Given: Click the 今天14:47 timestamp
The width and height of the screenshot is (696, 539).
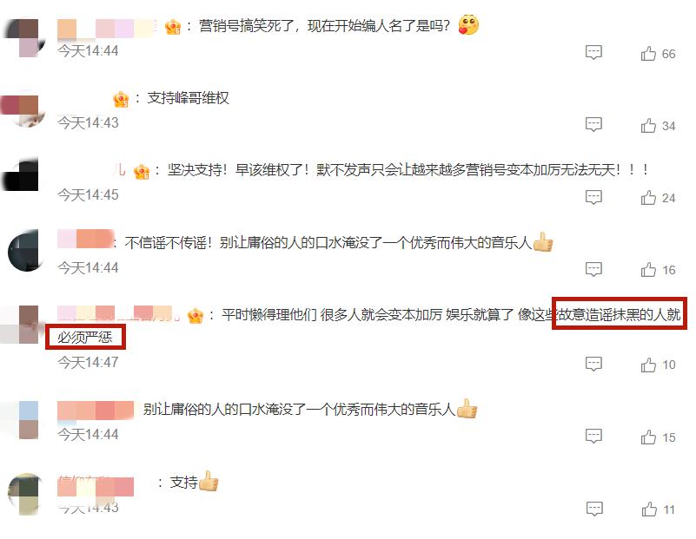Looking at the screenshot, I should tap(88, 362).
